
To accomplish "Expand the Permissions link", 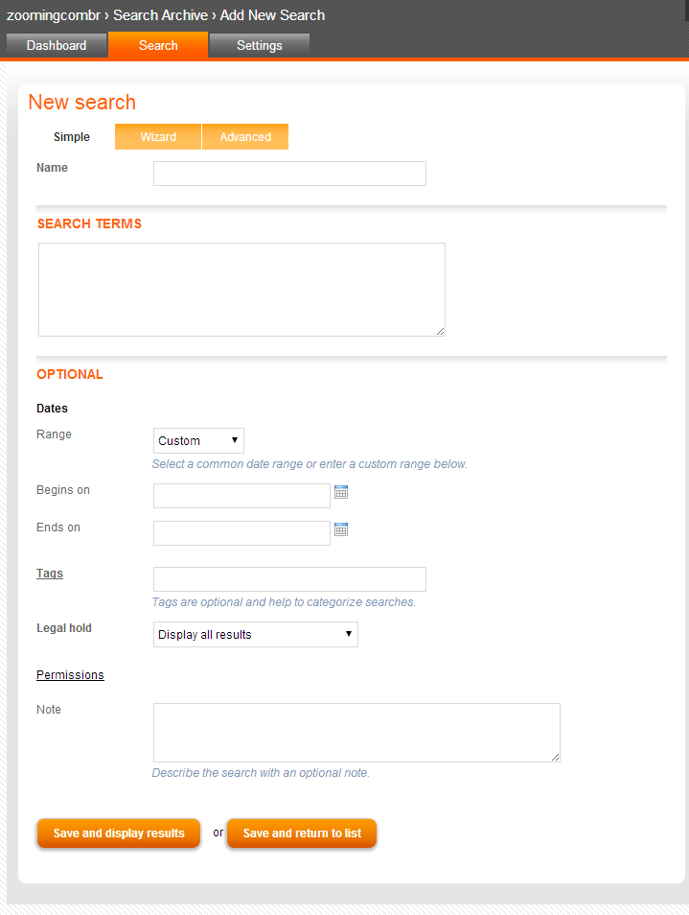I will click(x=70, y=674).
